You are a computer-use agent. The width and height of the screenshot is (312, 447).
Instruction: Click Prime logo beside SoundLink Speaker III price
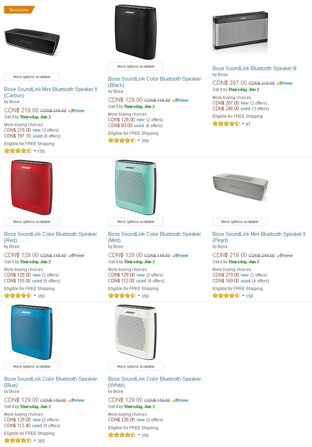[x=285, y=83]
